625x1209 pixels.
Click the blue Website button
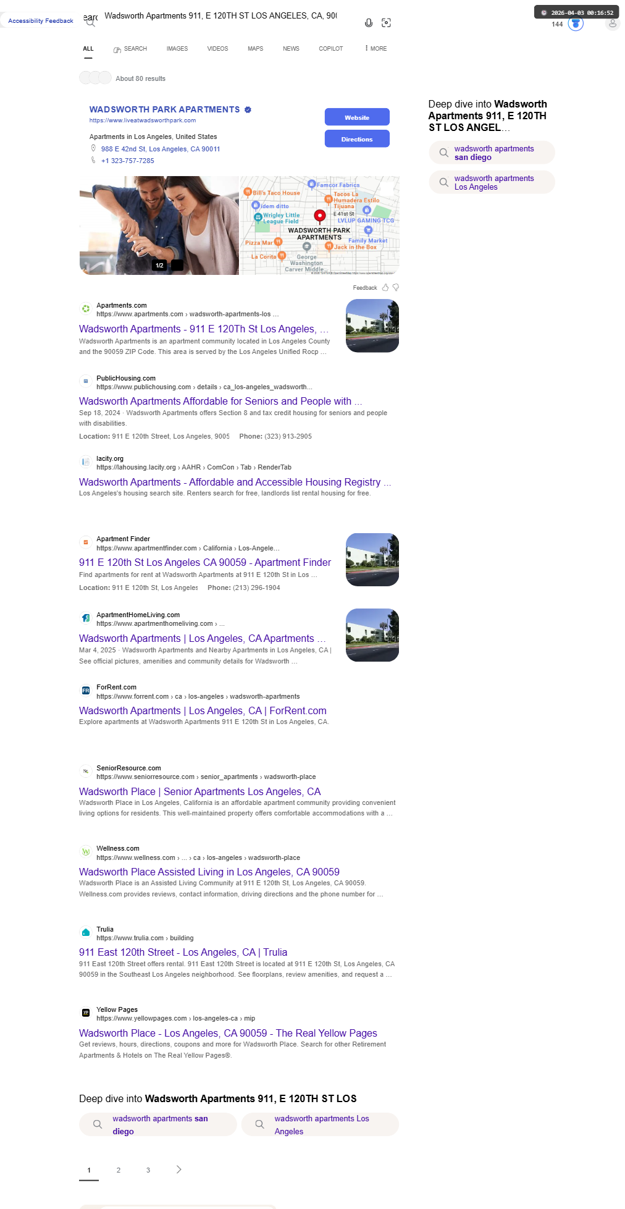click(x=357, y=117)
